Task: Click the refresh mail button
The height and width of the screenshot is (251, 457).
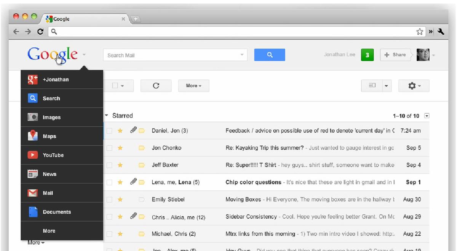Action: pos(156,85)
